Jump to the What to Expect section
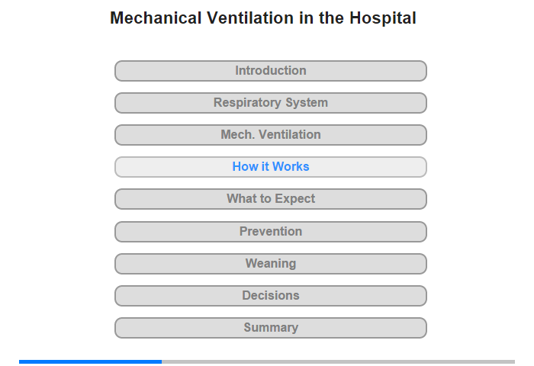This screenshot has height=366, width=534. (x=270, y=199)
